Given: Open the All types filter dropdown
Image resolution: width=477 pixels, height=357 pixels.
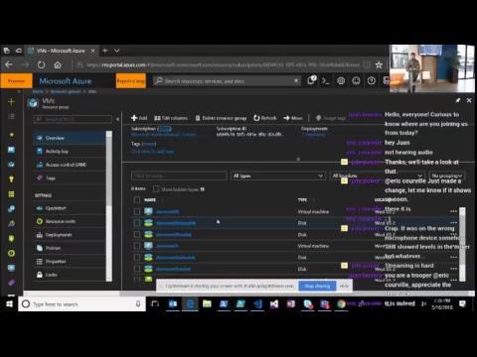Looking at the screenshot, I should (277, 176).
